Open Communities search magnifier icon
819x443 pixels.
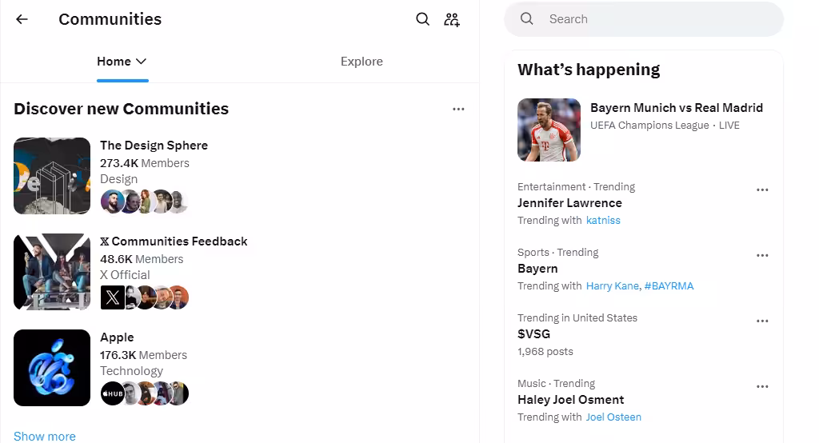(x=422, y=19)
